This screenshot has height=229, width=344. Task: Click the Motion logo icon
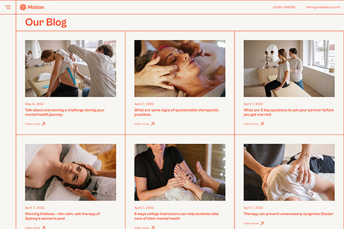(23, 7)
